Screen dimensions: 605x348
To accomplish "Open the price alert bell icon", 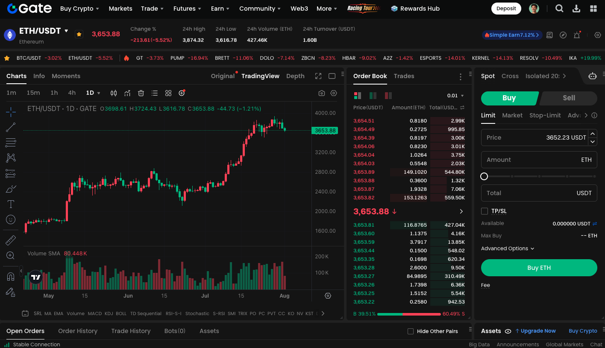I will click(577, 35).
